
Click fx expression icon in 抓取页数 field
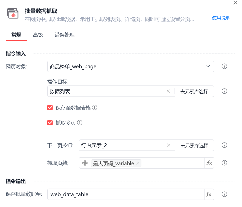[x=209, y=163]
